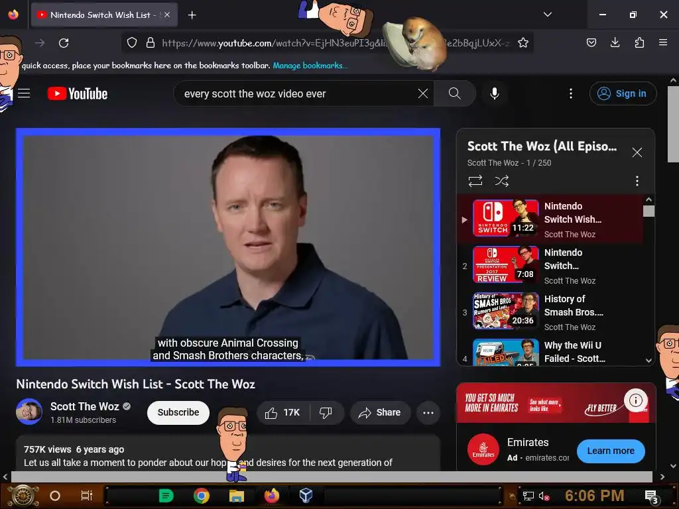The image size is (679, 509).
Task: Open more actions ellipsis below video
Action: pos(428,412)
